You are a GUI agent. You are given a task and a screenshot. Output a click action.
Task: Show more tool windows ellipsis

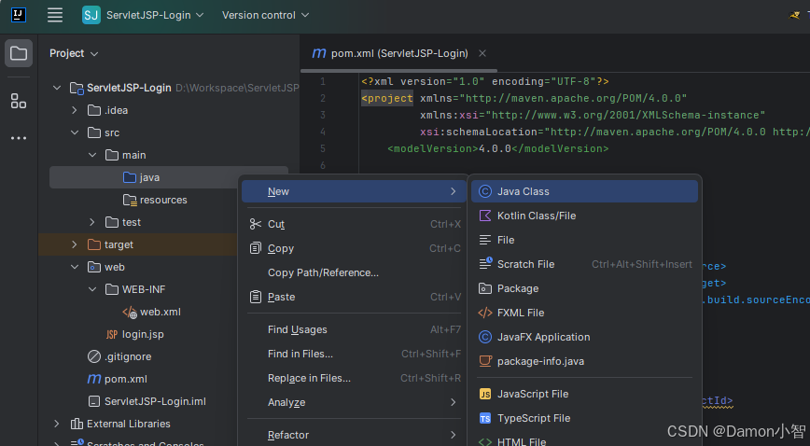[x=19, y=138]
